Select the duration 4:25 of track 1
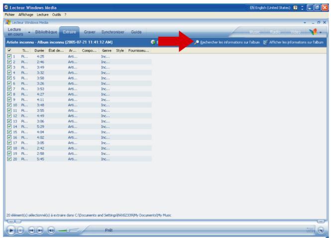Screen dimensions: 331x238 [x=40, y=57]
